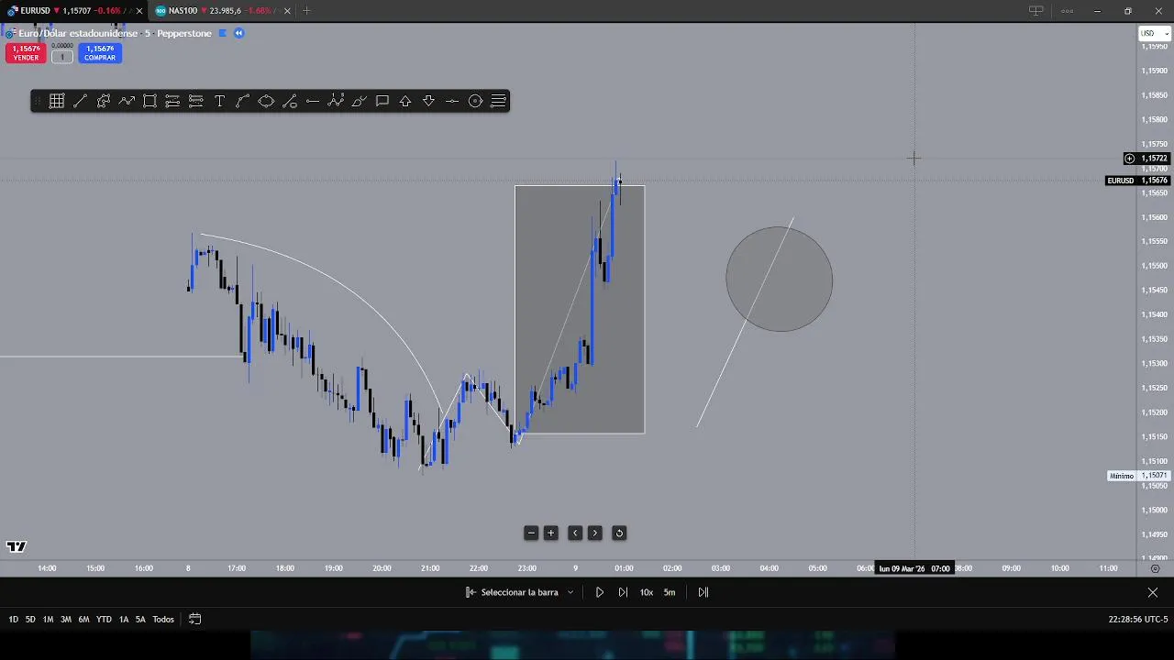1174x660 pixels.
Task: Select the 1M time range
Action: coord(48,619)
